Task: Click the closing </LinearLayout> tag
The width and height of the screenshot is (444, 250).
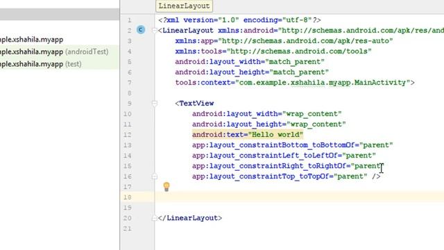Action: tap(190, 218)
